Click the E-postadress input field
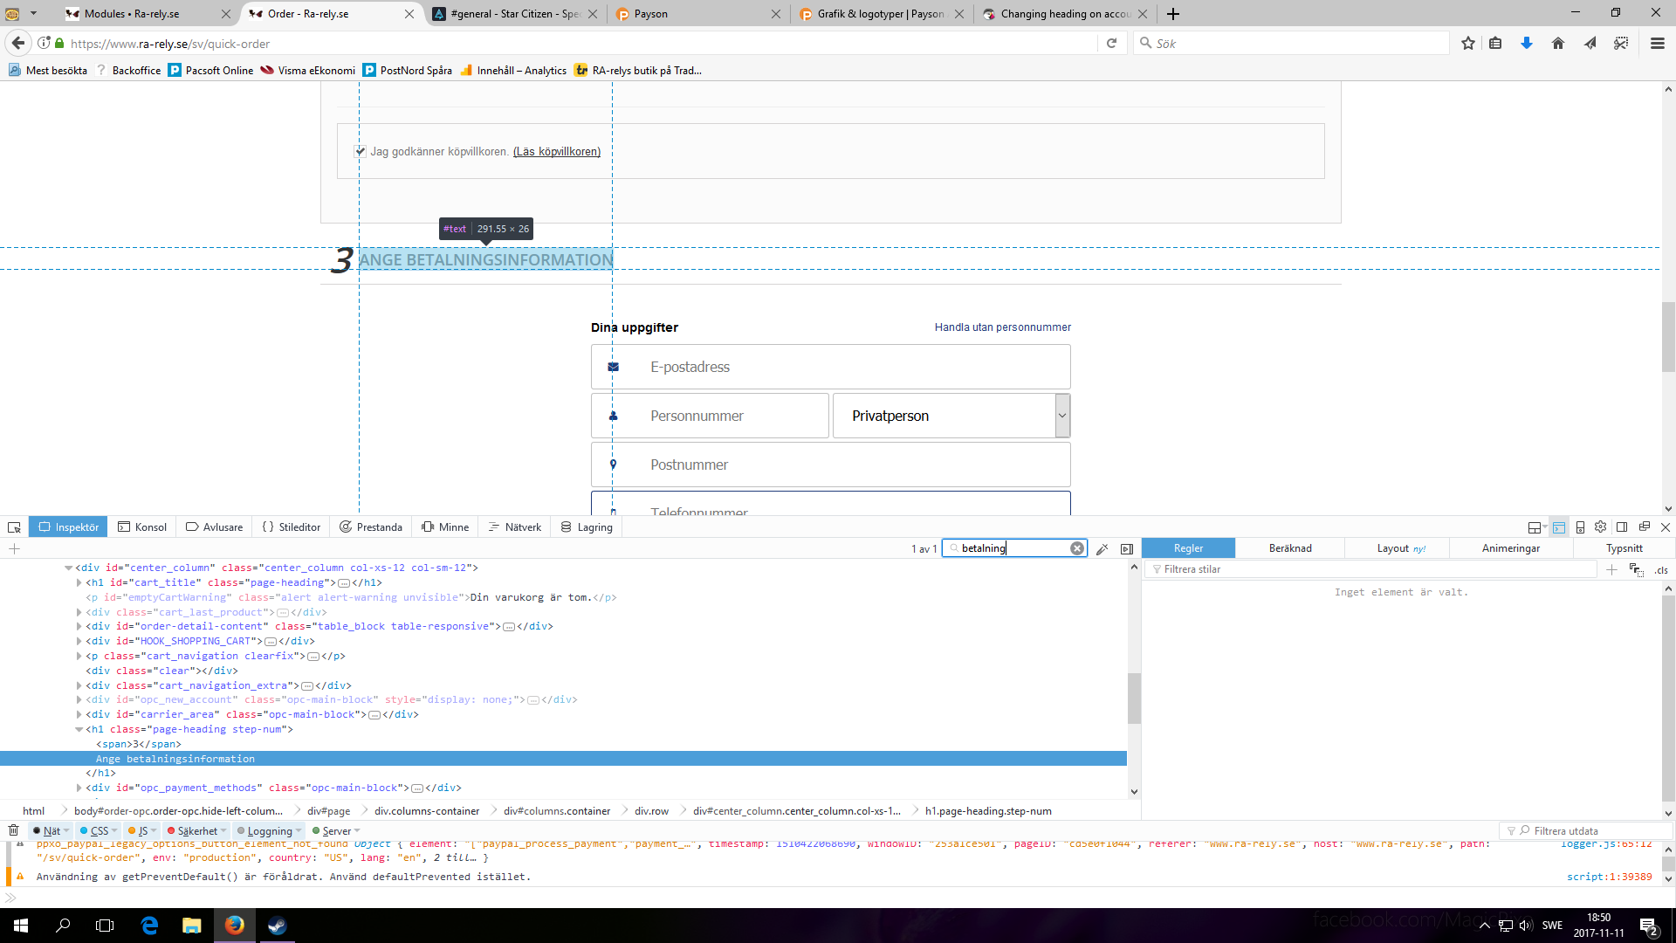The height and width of the screenshot is (943, 1676). tap(830, 367)
